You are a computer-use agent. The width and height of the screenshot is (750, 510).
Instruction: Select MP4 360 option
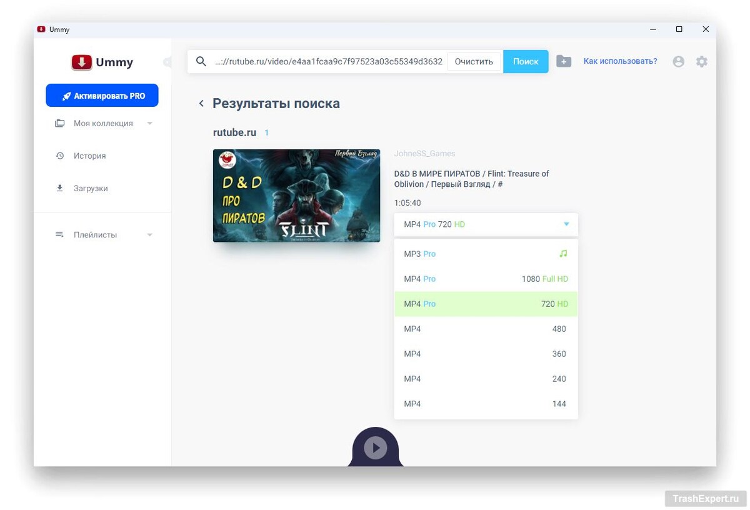coord(486,354)
